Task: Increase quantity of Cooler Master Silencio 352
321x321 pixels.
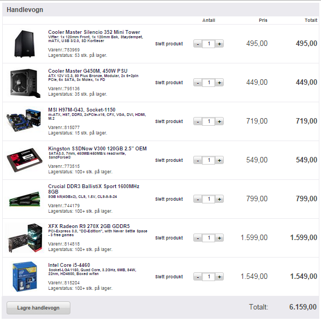Action: 219,44
